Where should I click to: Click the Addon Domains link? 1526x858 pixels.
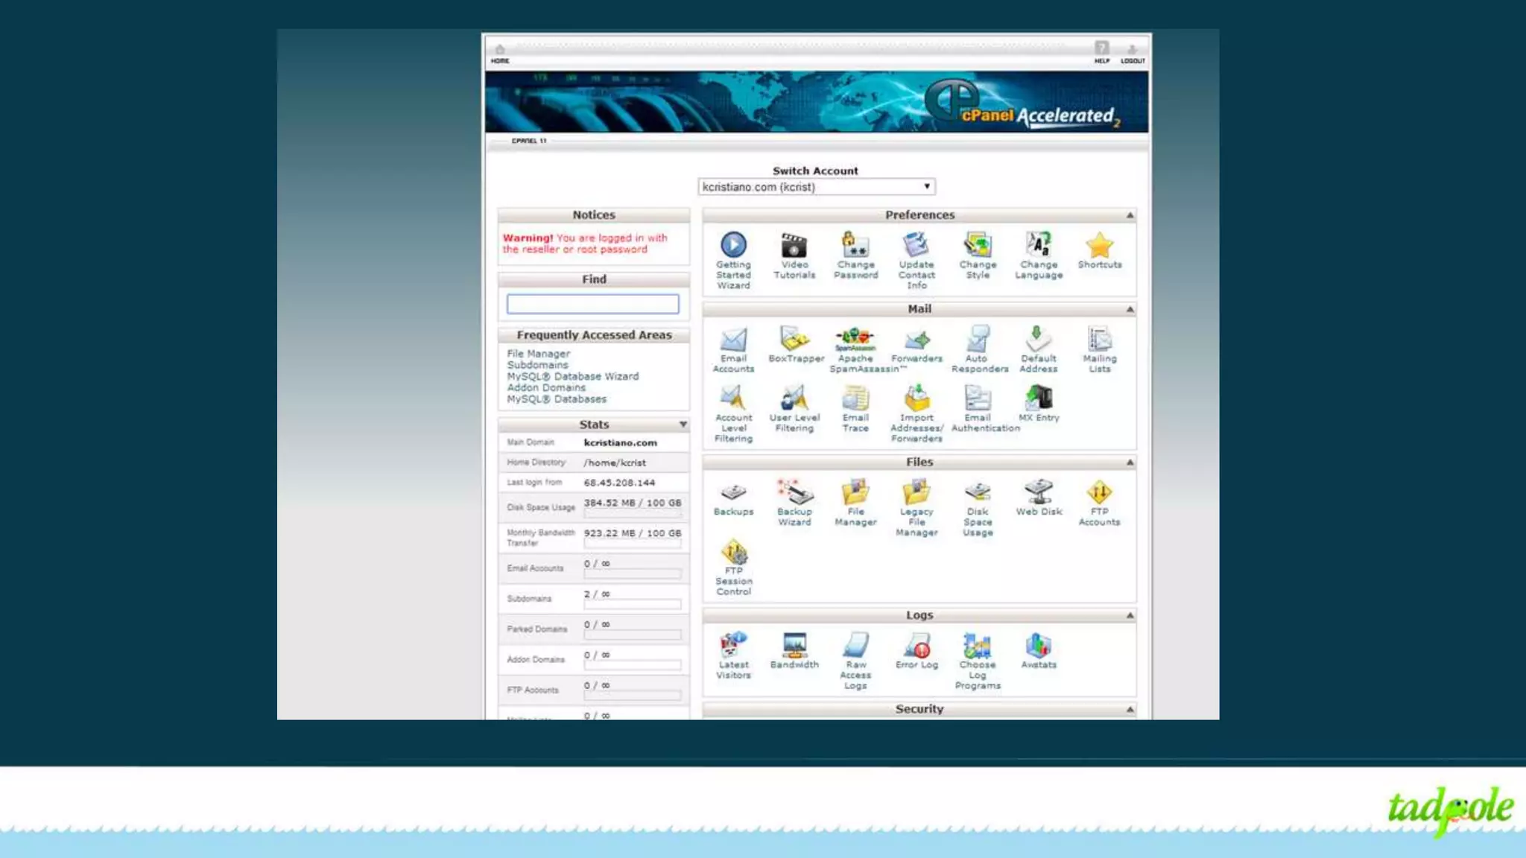(546, 387)
